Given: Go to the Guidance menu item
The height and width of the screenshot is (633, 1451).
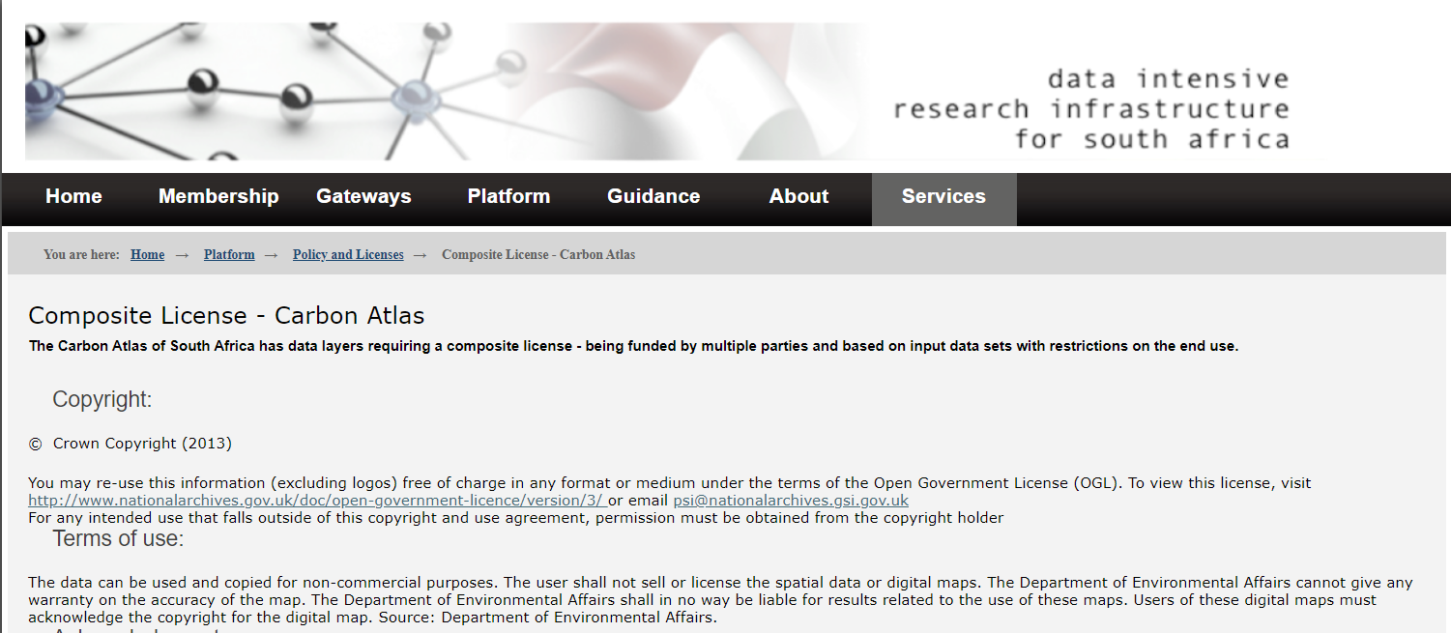Looking at the screenshot, I should tap(653, 196).
